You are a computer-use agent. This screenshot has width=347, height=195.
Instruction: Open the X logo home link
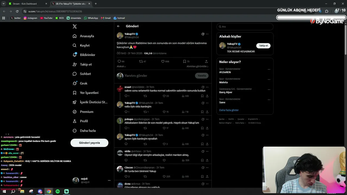75,27
